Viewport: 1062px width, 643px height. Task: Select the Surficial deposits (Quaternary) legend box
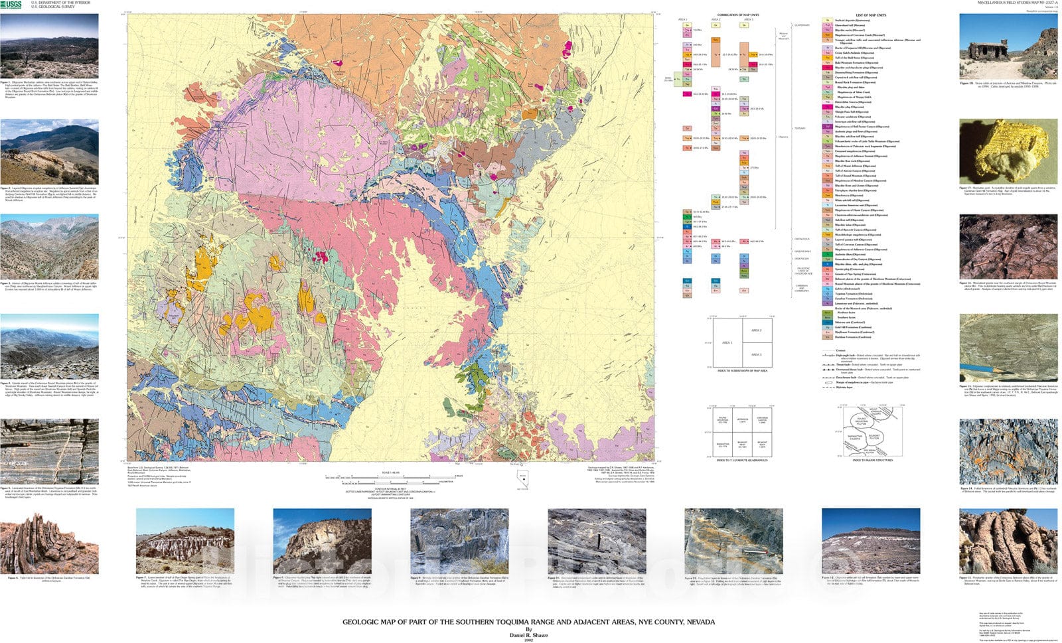click(826, 21)
